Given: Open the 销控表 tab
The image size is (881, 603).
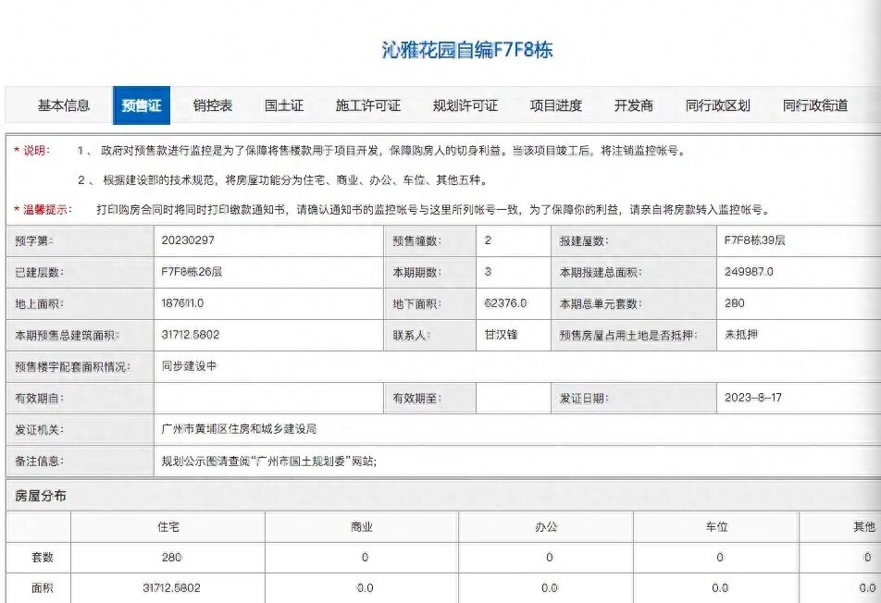Looking at the screenshot, I should pyautogui.click(x=213, y=105).
